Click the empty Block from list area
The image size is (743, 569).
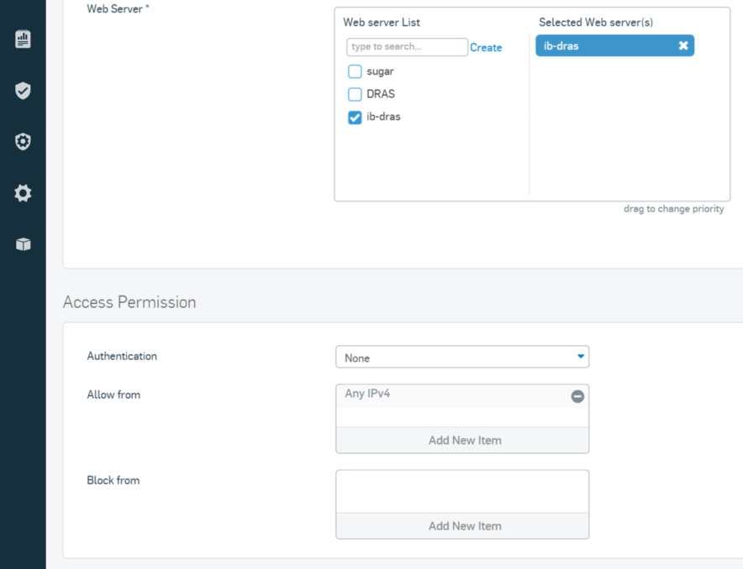click(x=462, y=492)
